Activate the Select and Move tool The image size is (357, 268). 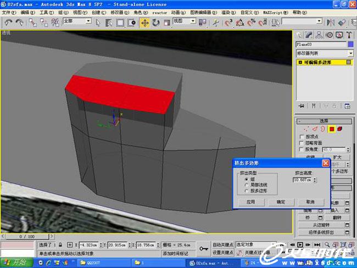pyautogui.click(x=145, y=23)
